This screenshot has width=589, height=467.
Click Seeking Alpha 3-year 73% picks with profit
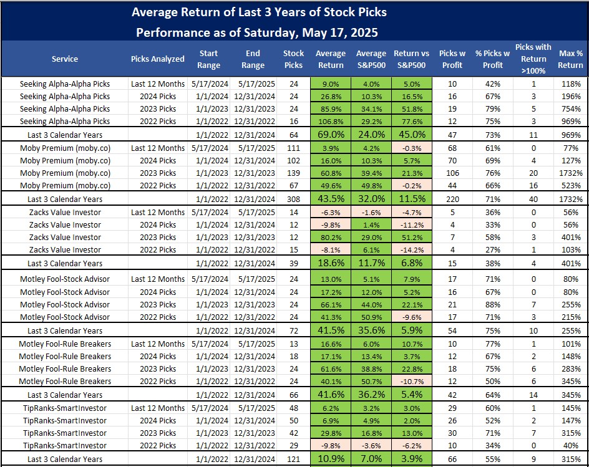tap(492, 135)
